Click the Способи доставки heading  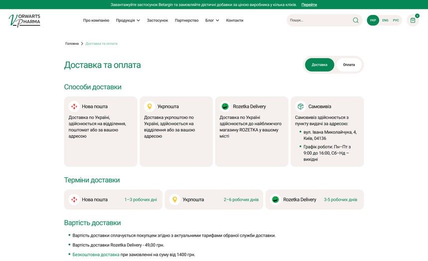(93, 87)
